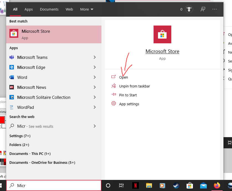Click the large Microsoft Store tile icon
Screen dimensions: 232x191
coord(162,34)
